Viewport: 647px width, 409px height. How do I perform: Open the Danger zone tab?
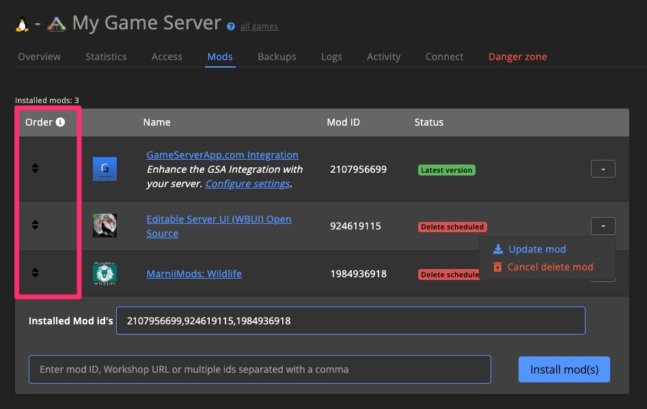click(x=517, y=57)
